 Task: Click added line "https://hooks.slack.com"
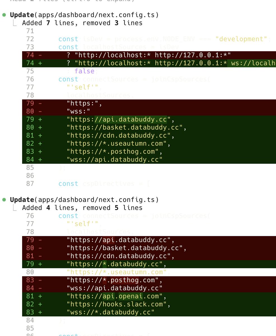click(149, 304)
